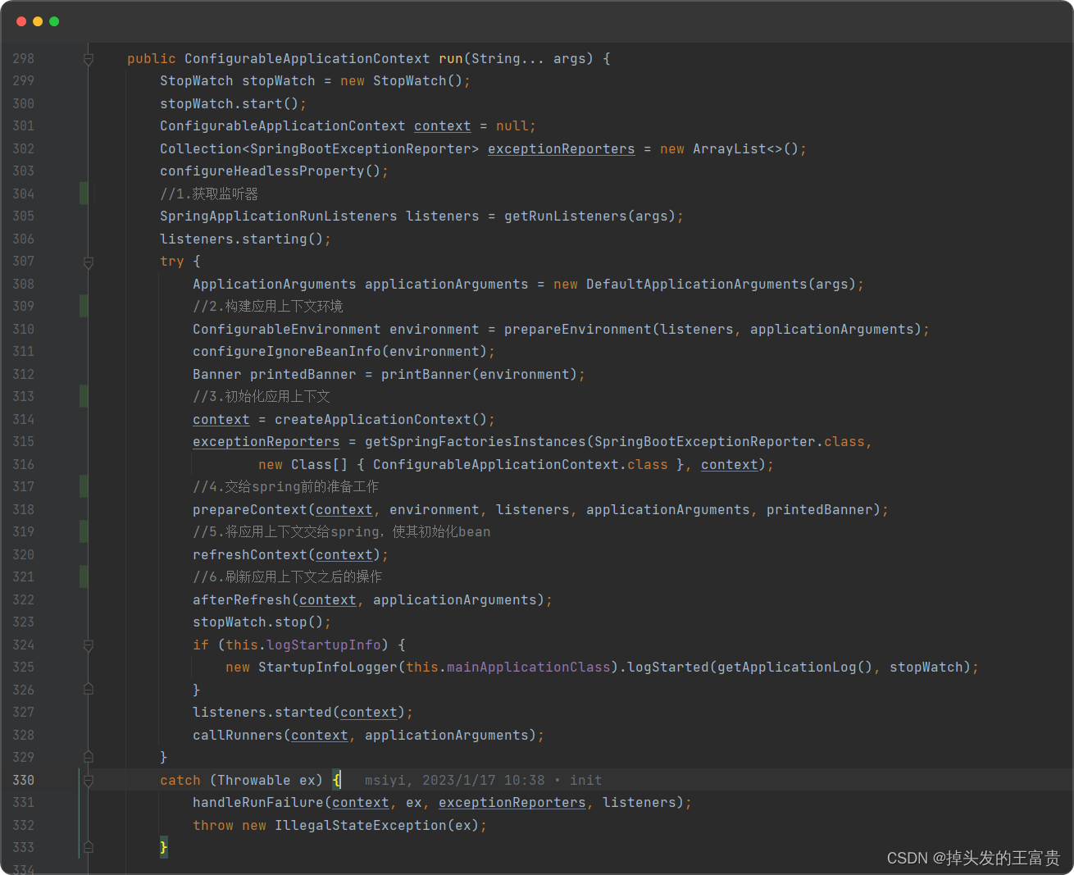Screen dimensions: 1074x875
Task: Click the catch keyword on line 330
Action: [180, 781]
